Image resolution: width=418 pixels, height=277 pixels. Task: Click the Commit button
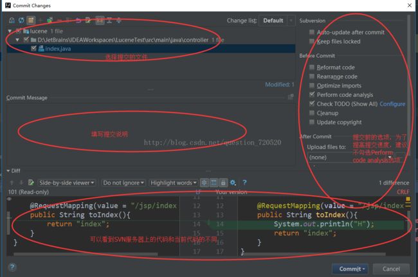pos(350,269)
